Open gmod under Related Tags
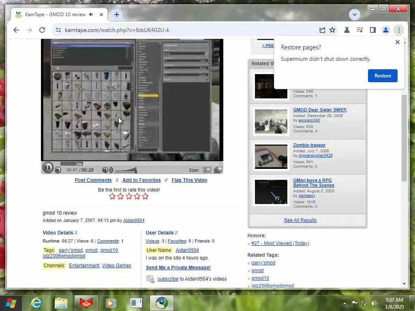 257,271
